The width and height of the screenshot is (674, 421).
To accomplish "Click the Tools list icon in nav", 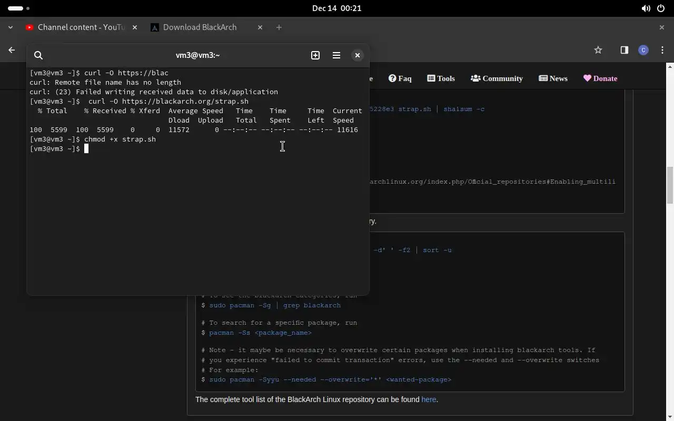I will (431, 78).
